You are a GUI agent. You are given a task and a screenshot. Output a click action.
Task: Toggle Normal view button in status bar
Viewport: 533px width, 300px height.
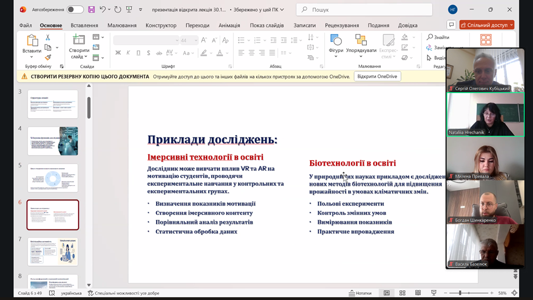pos(386,293)
